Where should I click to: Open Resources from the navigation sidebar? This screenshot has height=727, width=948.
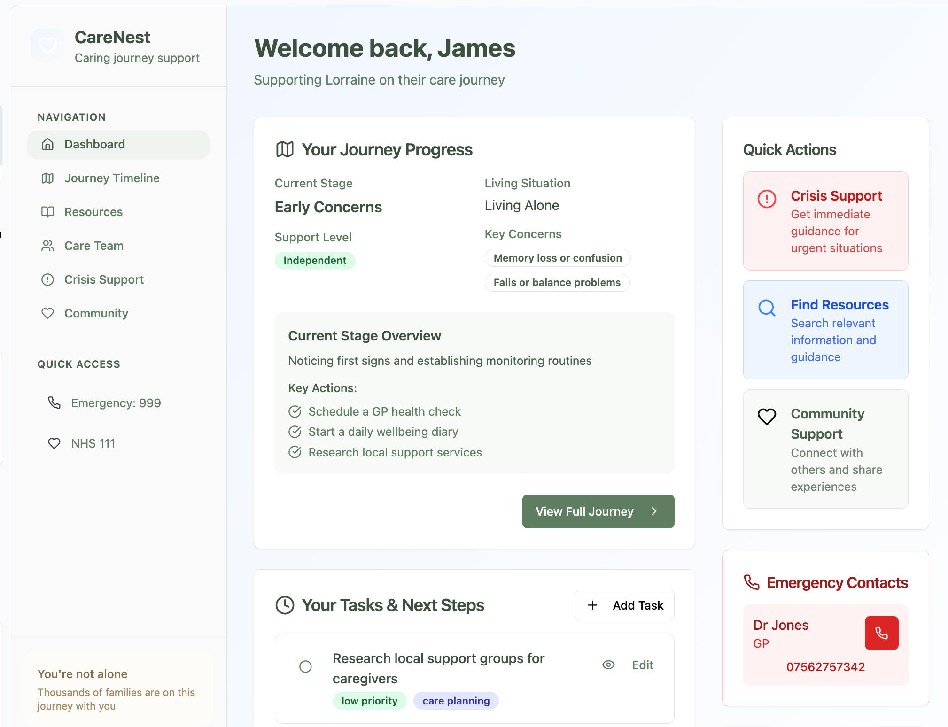point(93,212)
